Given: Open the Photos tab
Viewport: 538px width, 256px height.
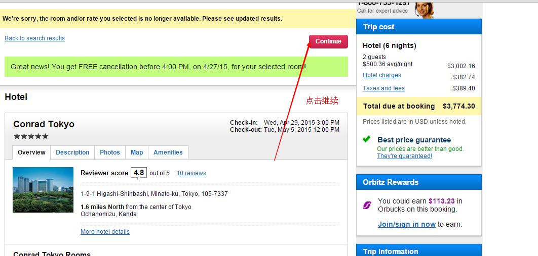Looking at the screenshot, I should tap(110, 152).
